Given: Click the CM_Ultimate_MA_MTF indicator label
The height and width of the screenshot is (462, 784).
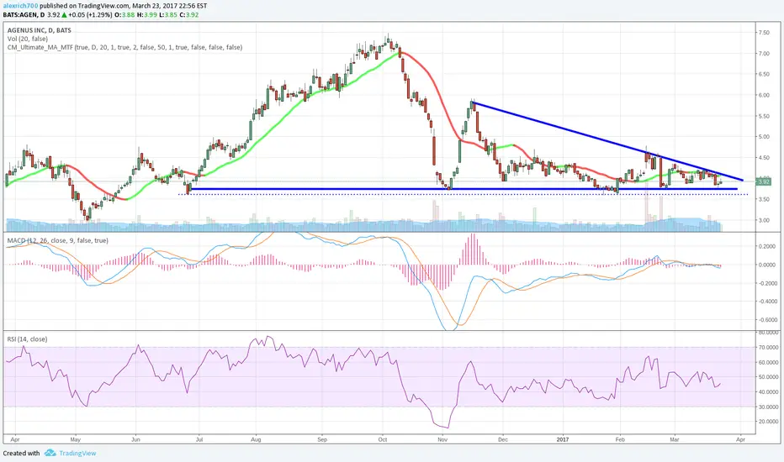Looking at the screenshot, I should tap(124, 47).
